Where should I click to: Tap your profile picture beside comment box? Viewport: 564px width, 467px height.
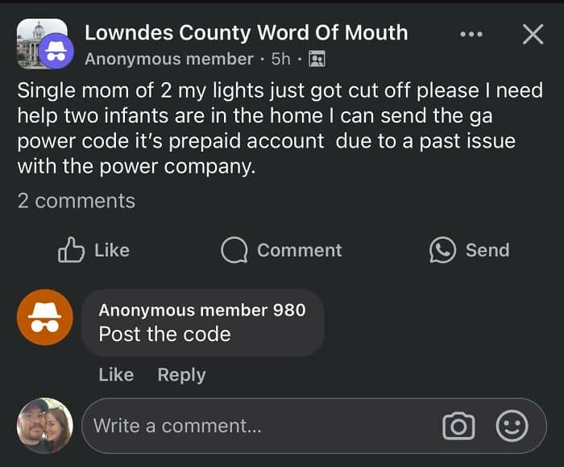45,426
